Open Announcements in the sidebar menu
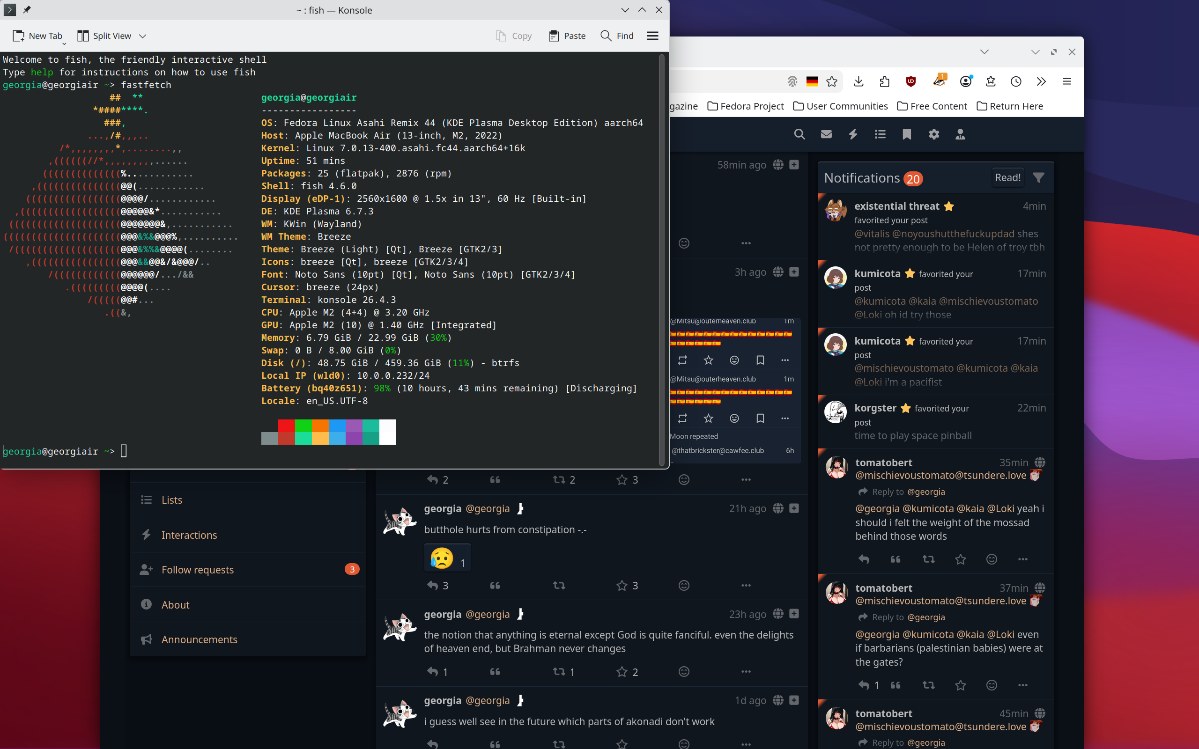Screen dimensions: 1199x749 [247, 639]
